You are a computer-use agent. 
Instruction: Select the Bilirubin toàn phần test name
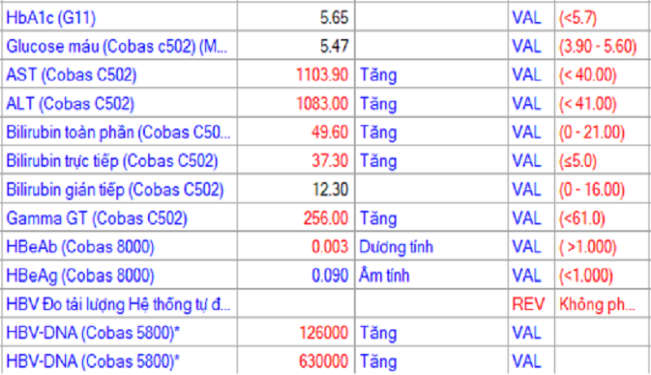[118, 133]
